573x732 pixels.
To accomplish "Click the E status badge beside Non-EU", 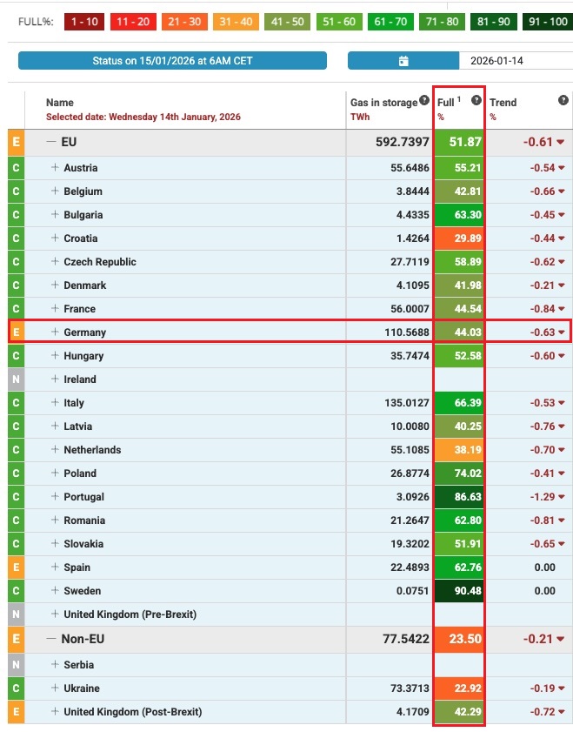I will (17, 639).
